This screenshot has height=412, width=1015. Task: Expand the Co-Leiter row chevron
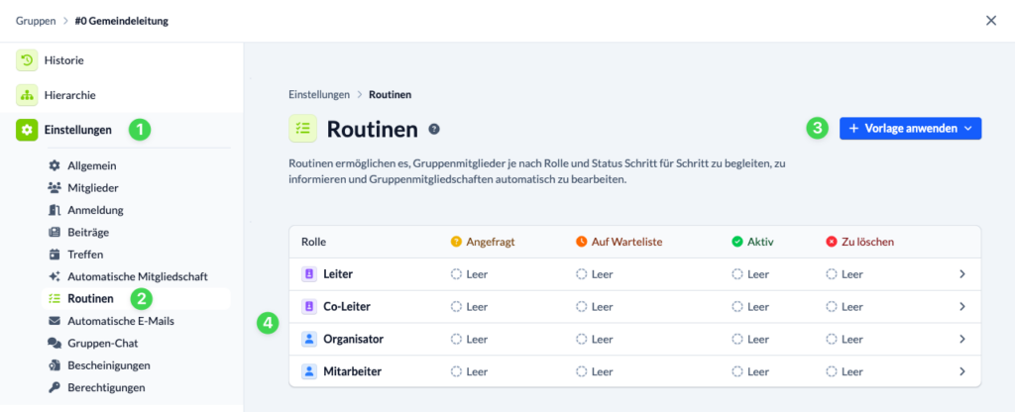pyautogui.click(x=961, y=307)
